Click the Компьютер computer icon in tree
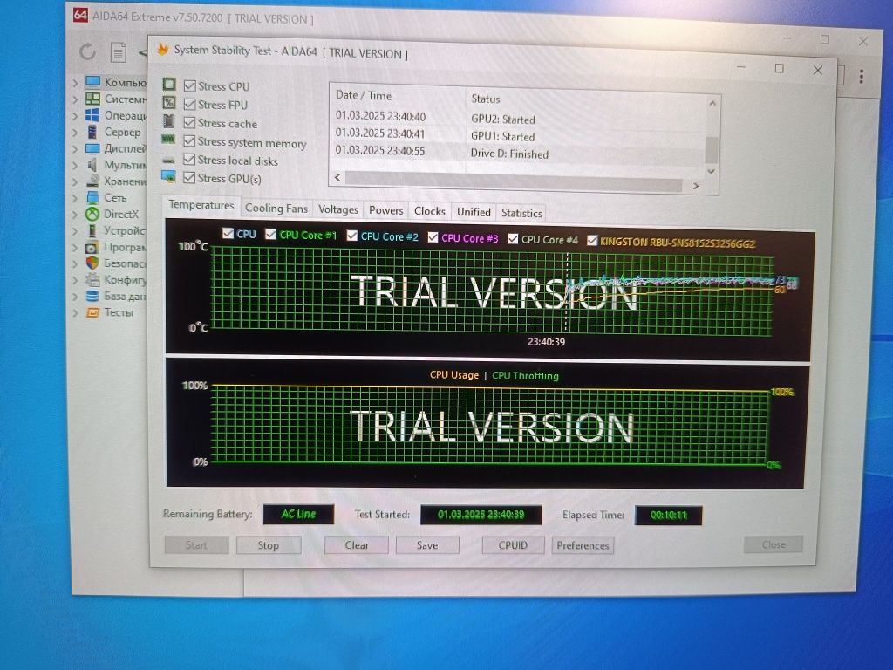The image size is (893, 670). tap(92, 82)
